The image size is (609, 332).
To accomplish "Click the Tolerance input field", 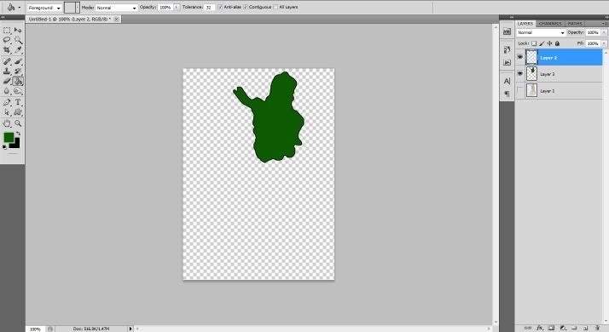I will point(210,8).
